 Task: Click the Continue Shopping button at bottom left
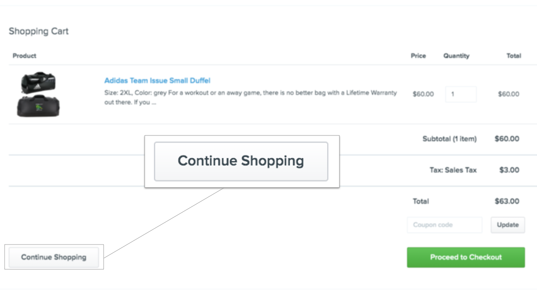click(54, 257)
